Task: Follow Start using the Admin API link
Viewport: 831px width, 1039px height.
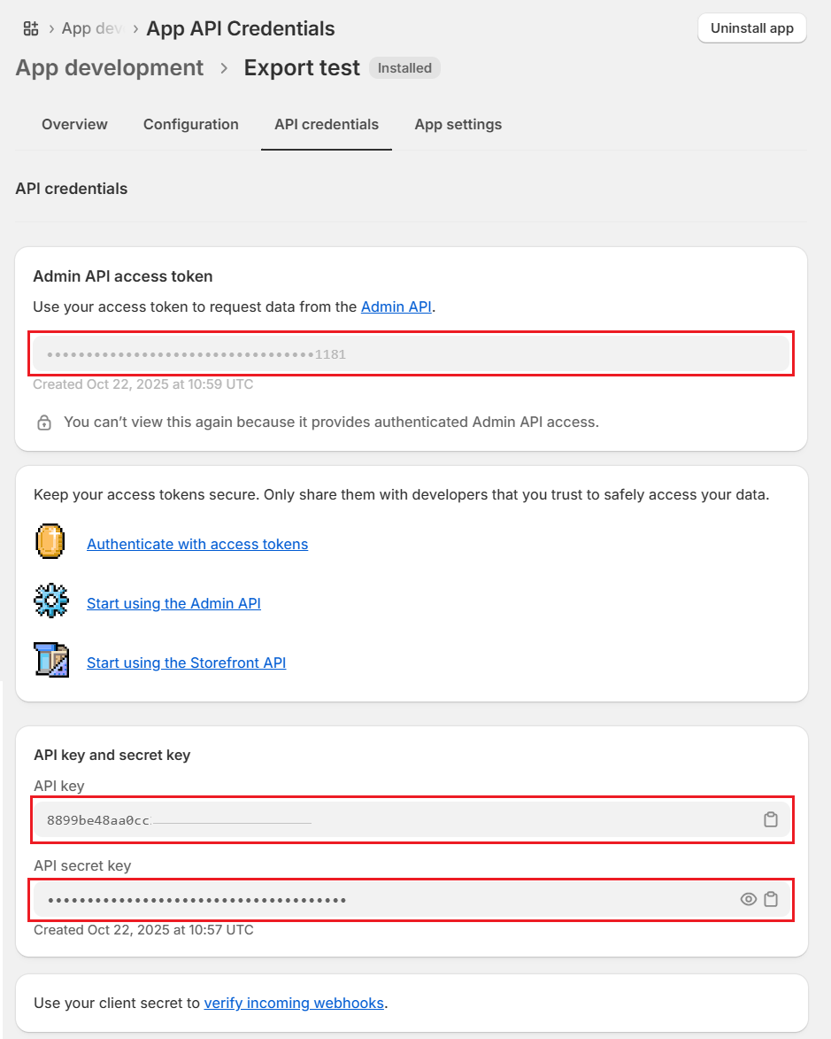Action: (x=173, y=604)
